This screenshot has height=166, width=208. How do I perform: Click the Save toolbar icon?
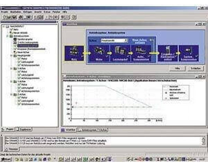coord(14,17)
